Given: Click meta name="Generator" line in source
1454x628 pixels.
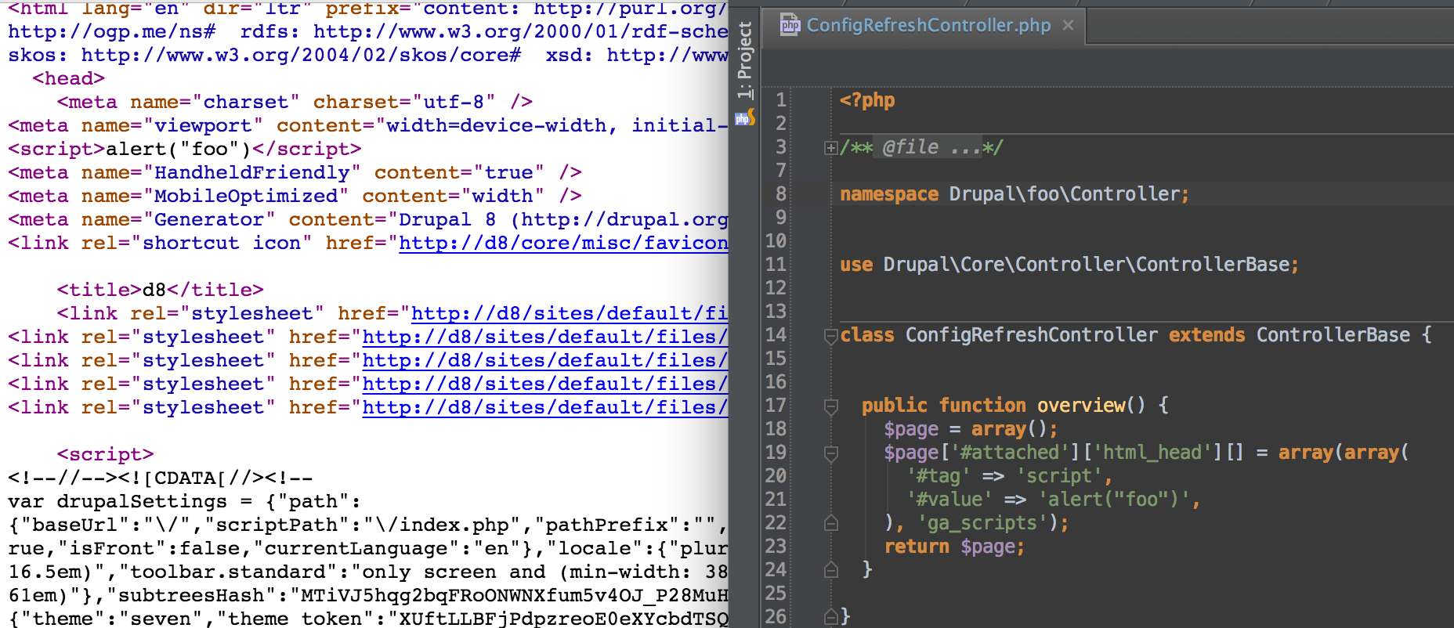Looking at the screenshot, I should [x=368, y=219].
